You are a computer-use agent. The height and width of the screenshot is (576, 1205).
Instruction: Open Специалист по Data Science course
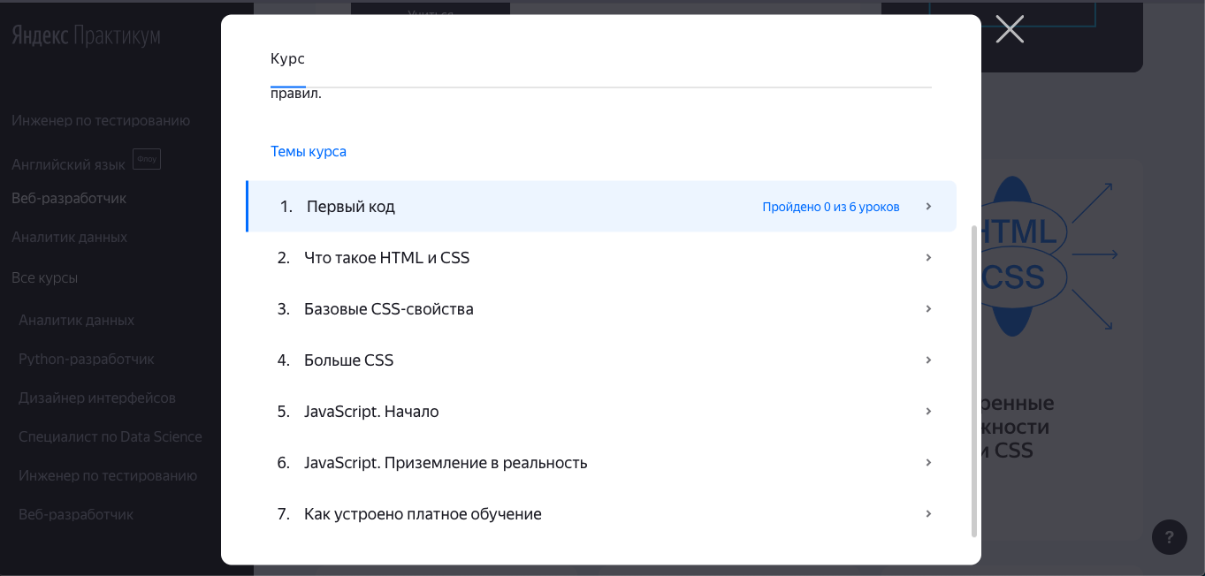111,436
